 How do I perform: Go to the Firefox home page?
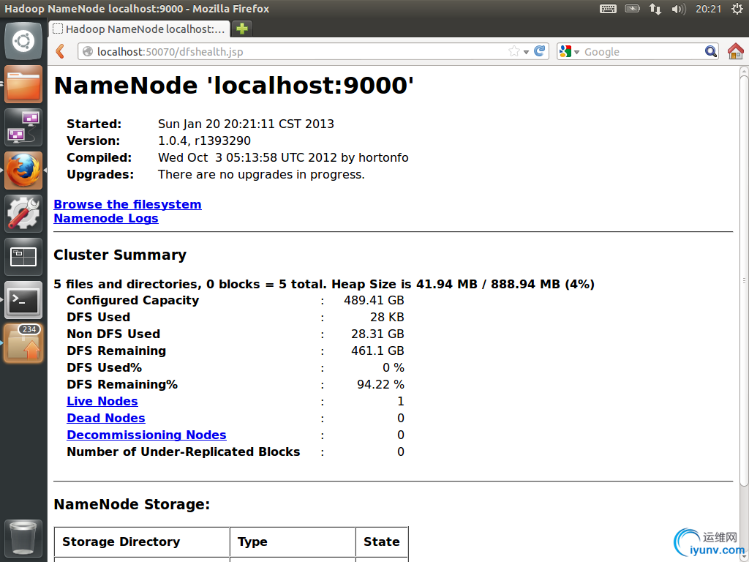click(x=736, y=51)
